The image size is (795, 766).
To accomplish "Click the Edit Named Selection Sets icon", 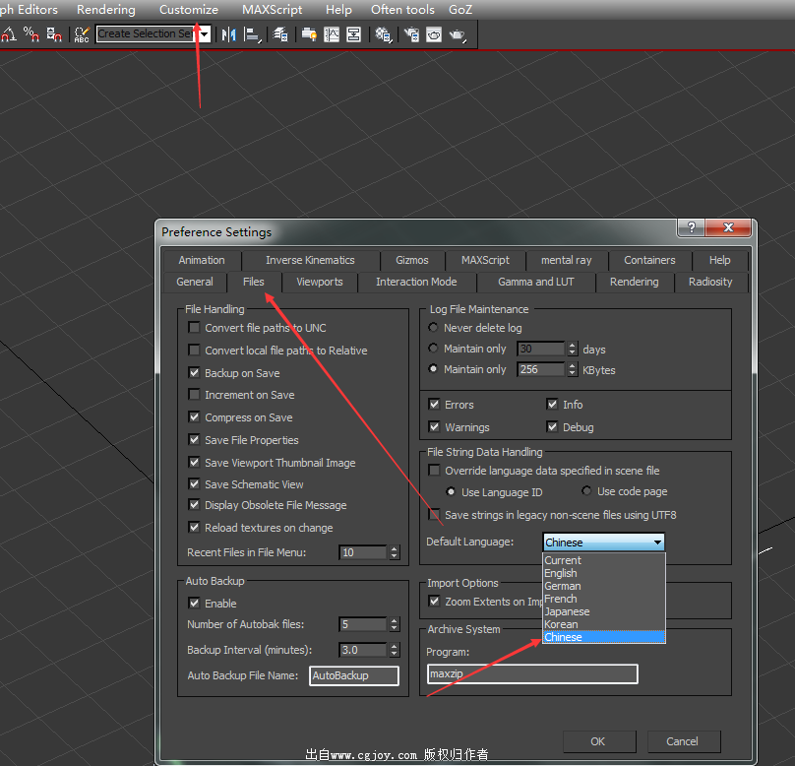I will [82, 34].
